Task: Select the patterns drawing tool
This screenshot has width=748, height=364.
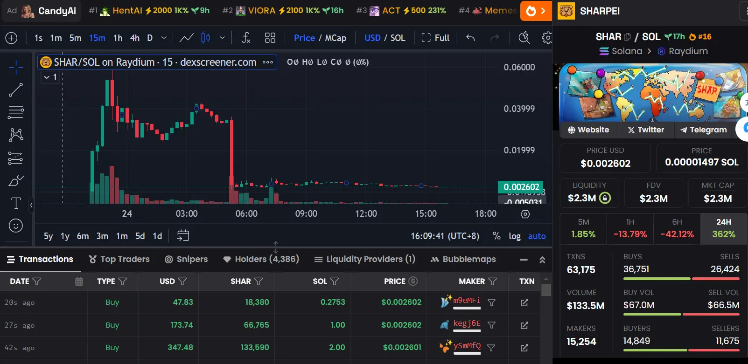Action: 16,135
